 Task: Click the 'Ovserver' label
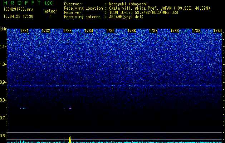73,4
